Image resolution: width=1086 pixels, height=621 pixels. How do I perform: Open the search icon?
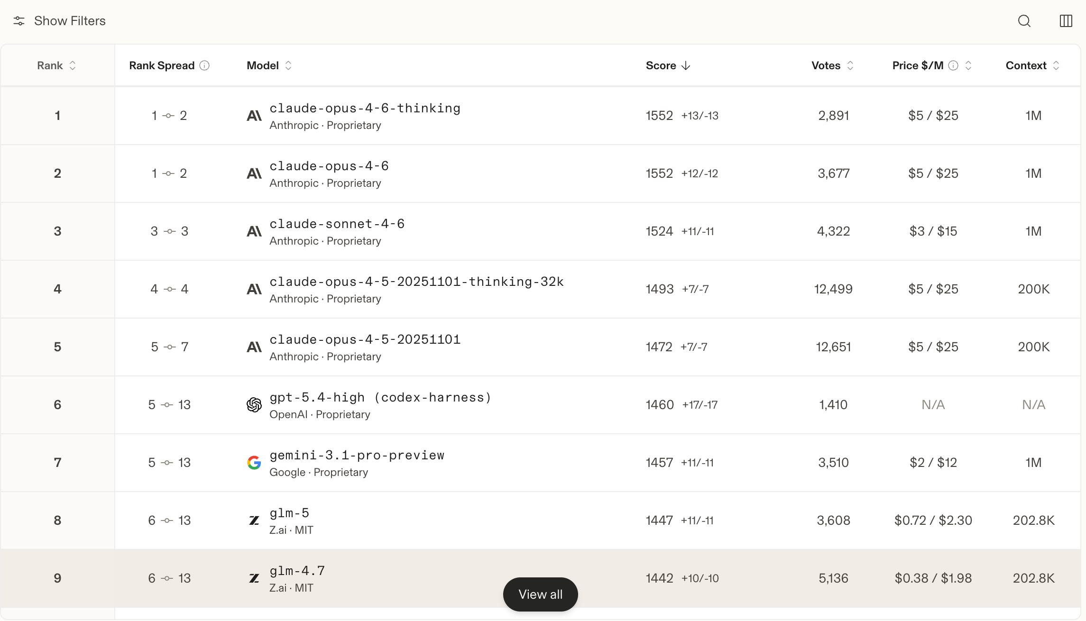[1024, 21]
